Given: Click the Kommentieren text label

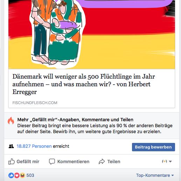Looking at the screenshot, I should pyautogui.click(x=73, y=161).
